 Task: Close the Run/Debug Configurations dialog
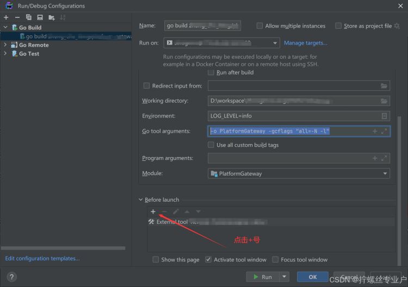coord(400,6)
